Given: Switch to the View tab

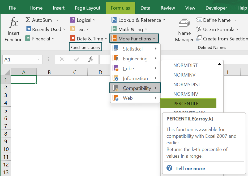Looking at the screenshot, I should pyautogui.click(x=190, y=8).
